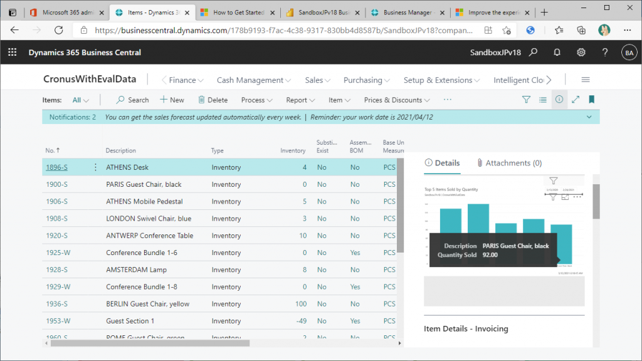Open the Report dropdown

tap(300, 100)
